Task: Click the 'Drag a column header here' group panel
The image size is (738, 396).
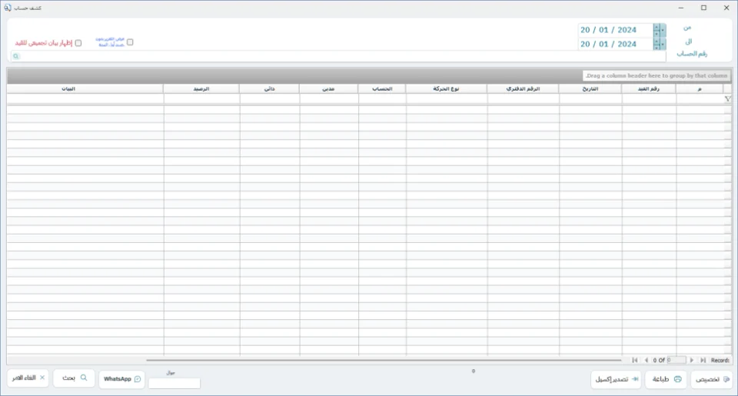Action: (657, 76)
